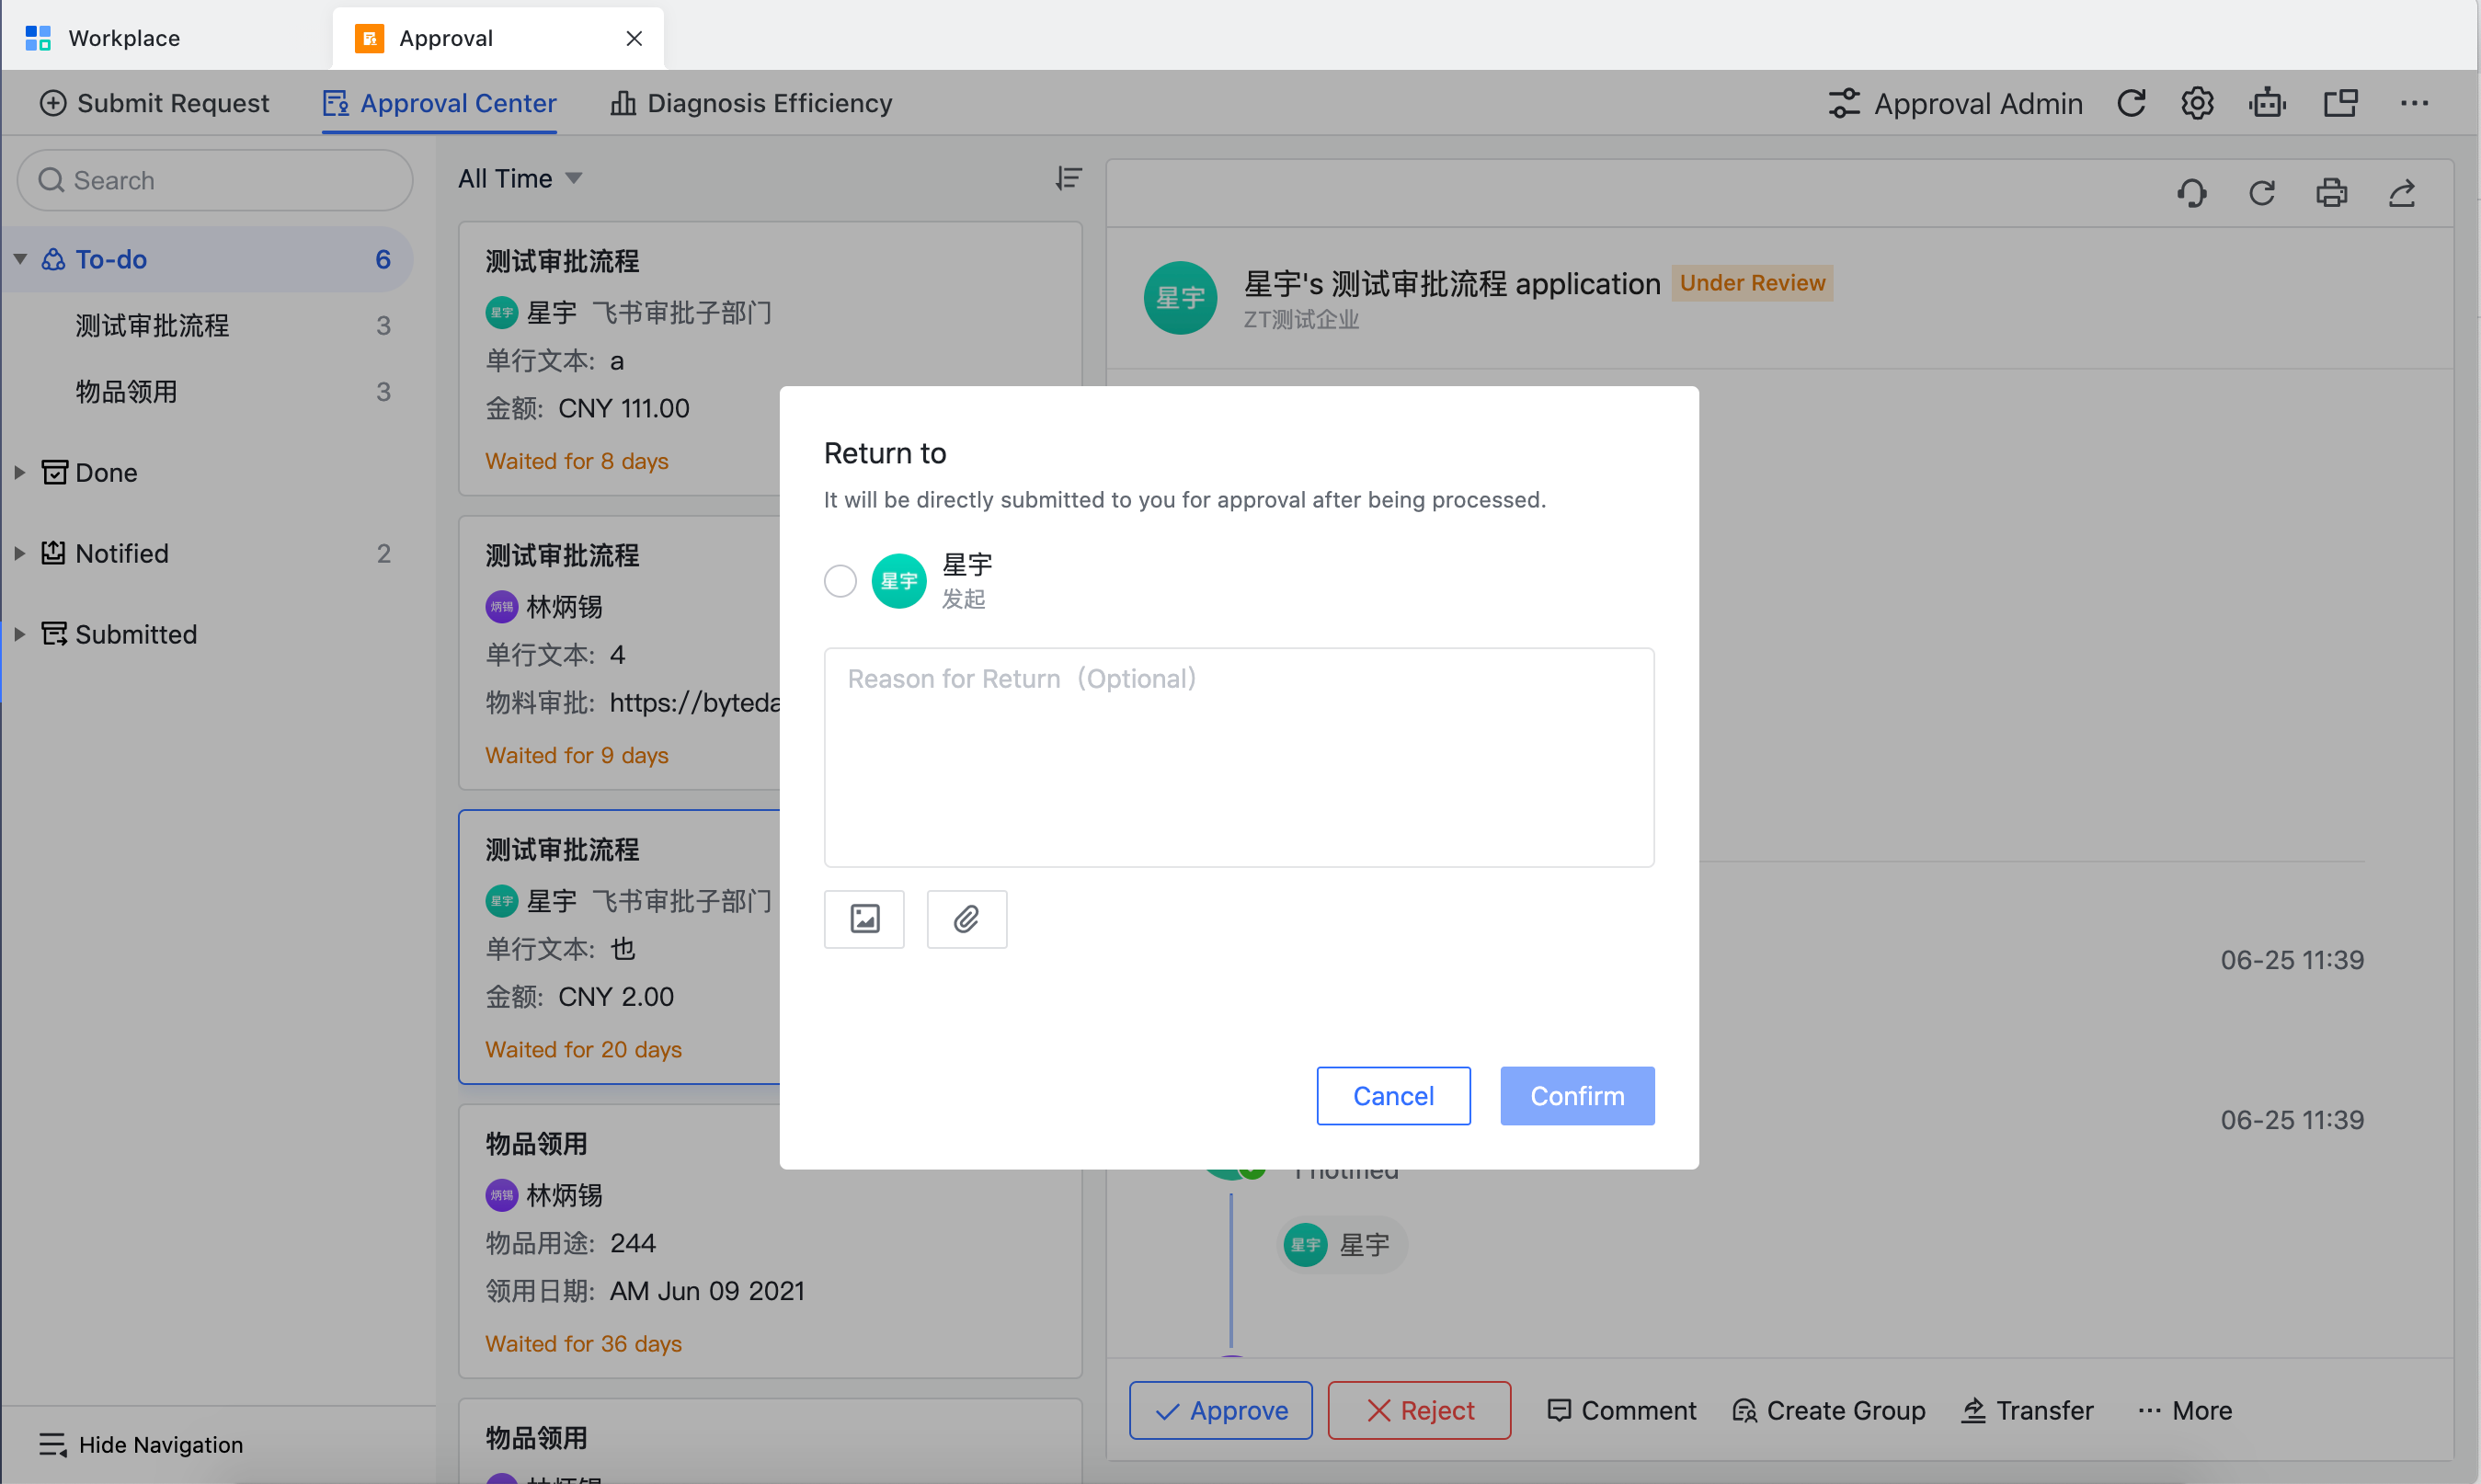
Task: Click the print icon
Action: [2332, 193]
